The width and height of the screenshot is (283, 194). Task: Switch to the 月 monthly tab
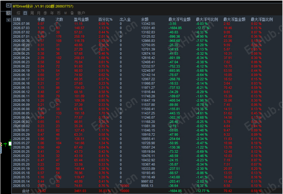(39, 13)
